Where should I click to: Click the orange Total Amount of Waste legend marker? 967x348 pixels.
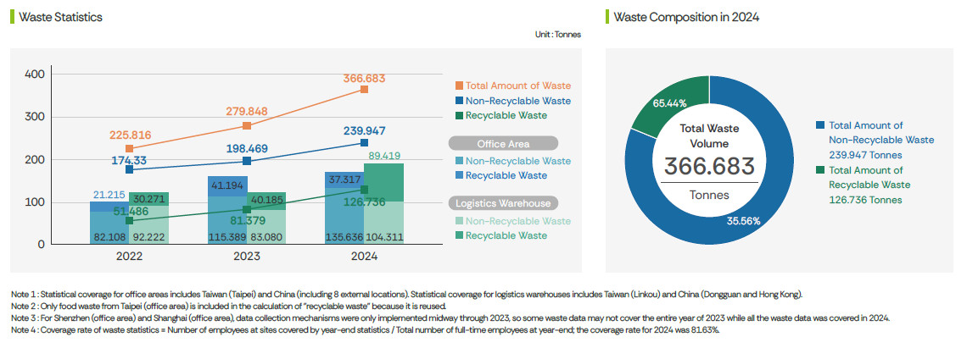[x=459, y=86]
